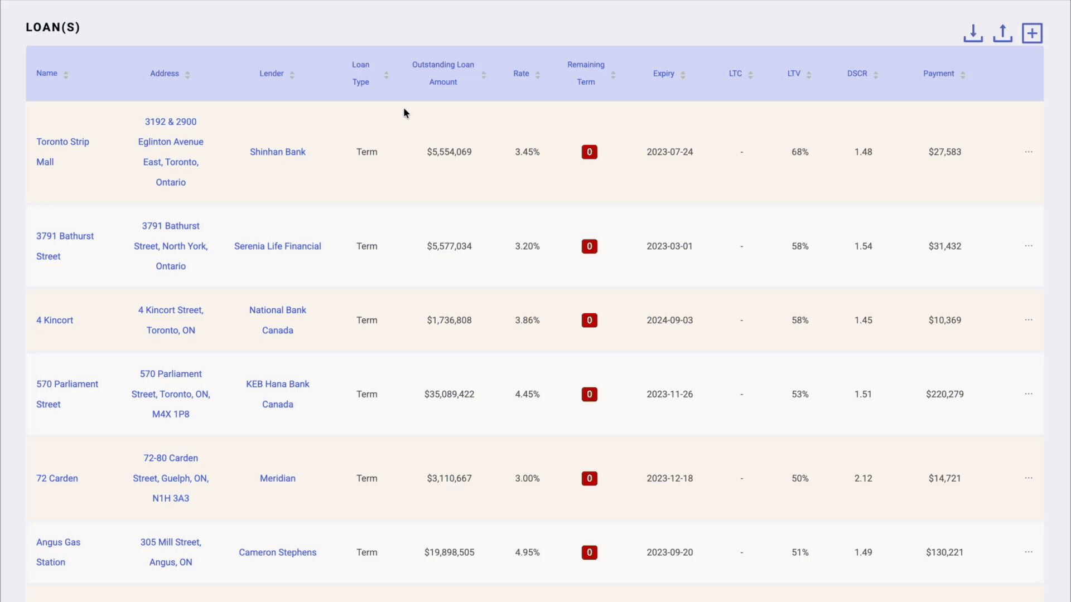Open the 570 Parliament Street row's three-dot menu
The image size is (1071, 602).
pyautogui.click(x=1028, y=394)
